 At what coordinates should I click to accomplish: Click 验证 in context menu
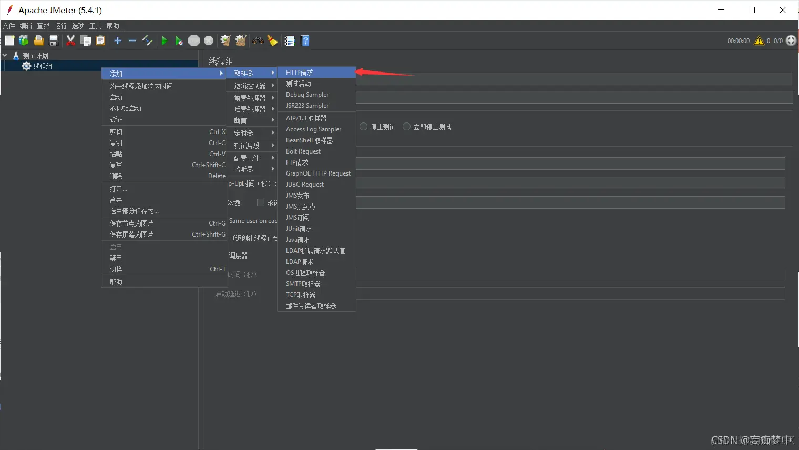pyautogui.click(x=163, y=119)
